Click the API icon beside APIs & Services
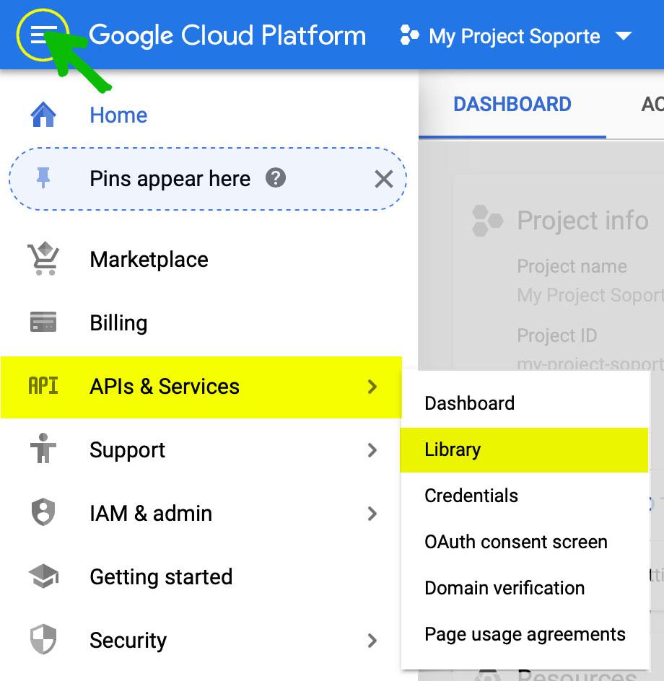Image resolution: width=664 pixels, height=681 pixels. click(43, 386)
